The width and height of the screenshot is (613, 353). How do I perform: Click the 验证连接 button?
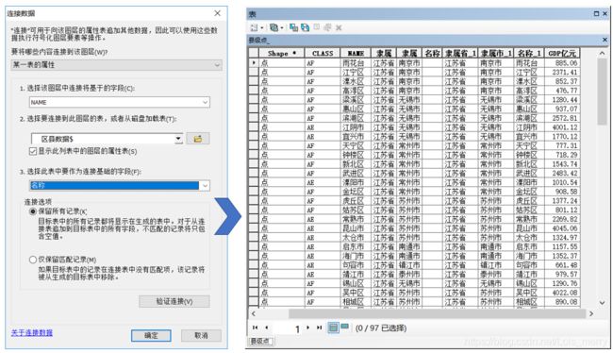(x=174, y=301)
